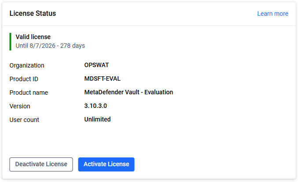Select the Unlimited user count value
Viewport: 298px width, 182px height.
[97, 119]
